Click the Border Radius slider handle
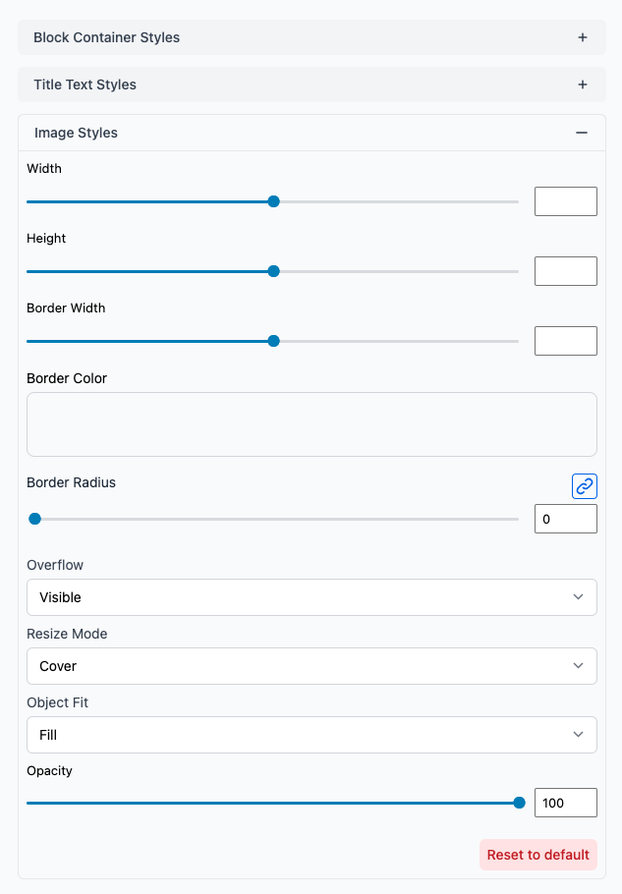Screen dimensions: 622x894 click(35, 518)
